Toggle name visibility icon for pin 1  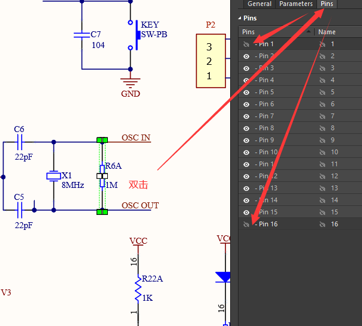click(322, 44)
